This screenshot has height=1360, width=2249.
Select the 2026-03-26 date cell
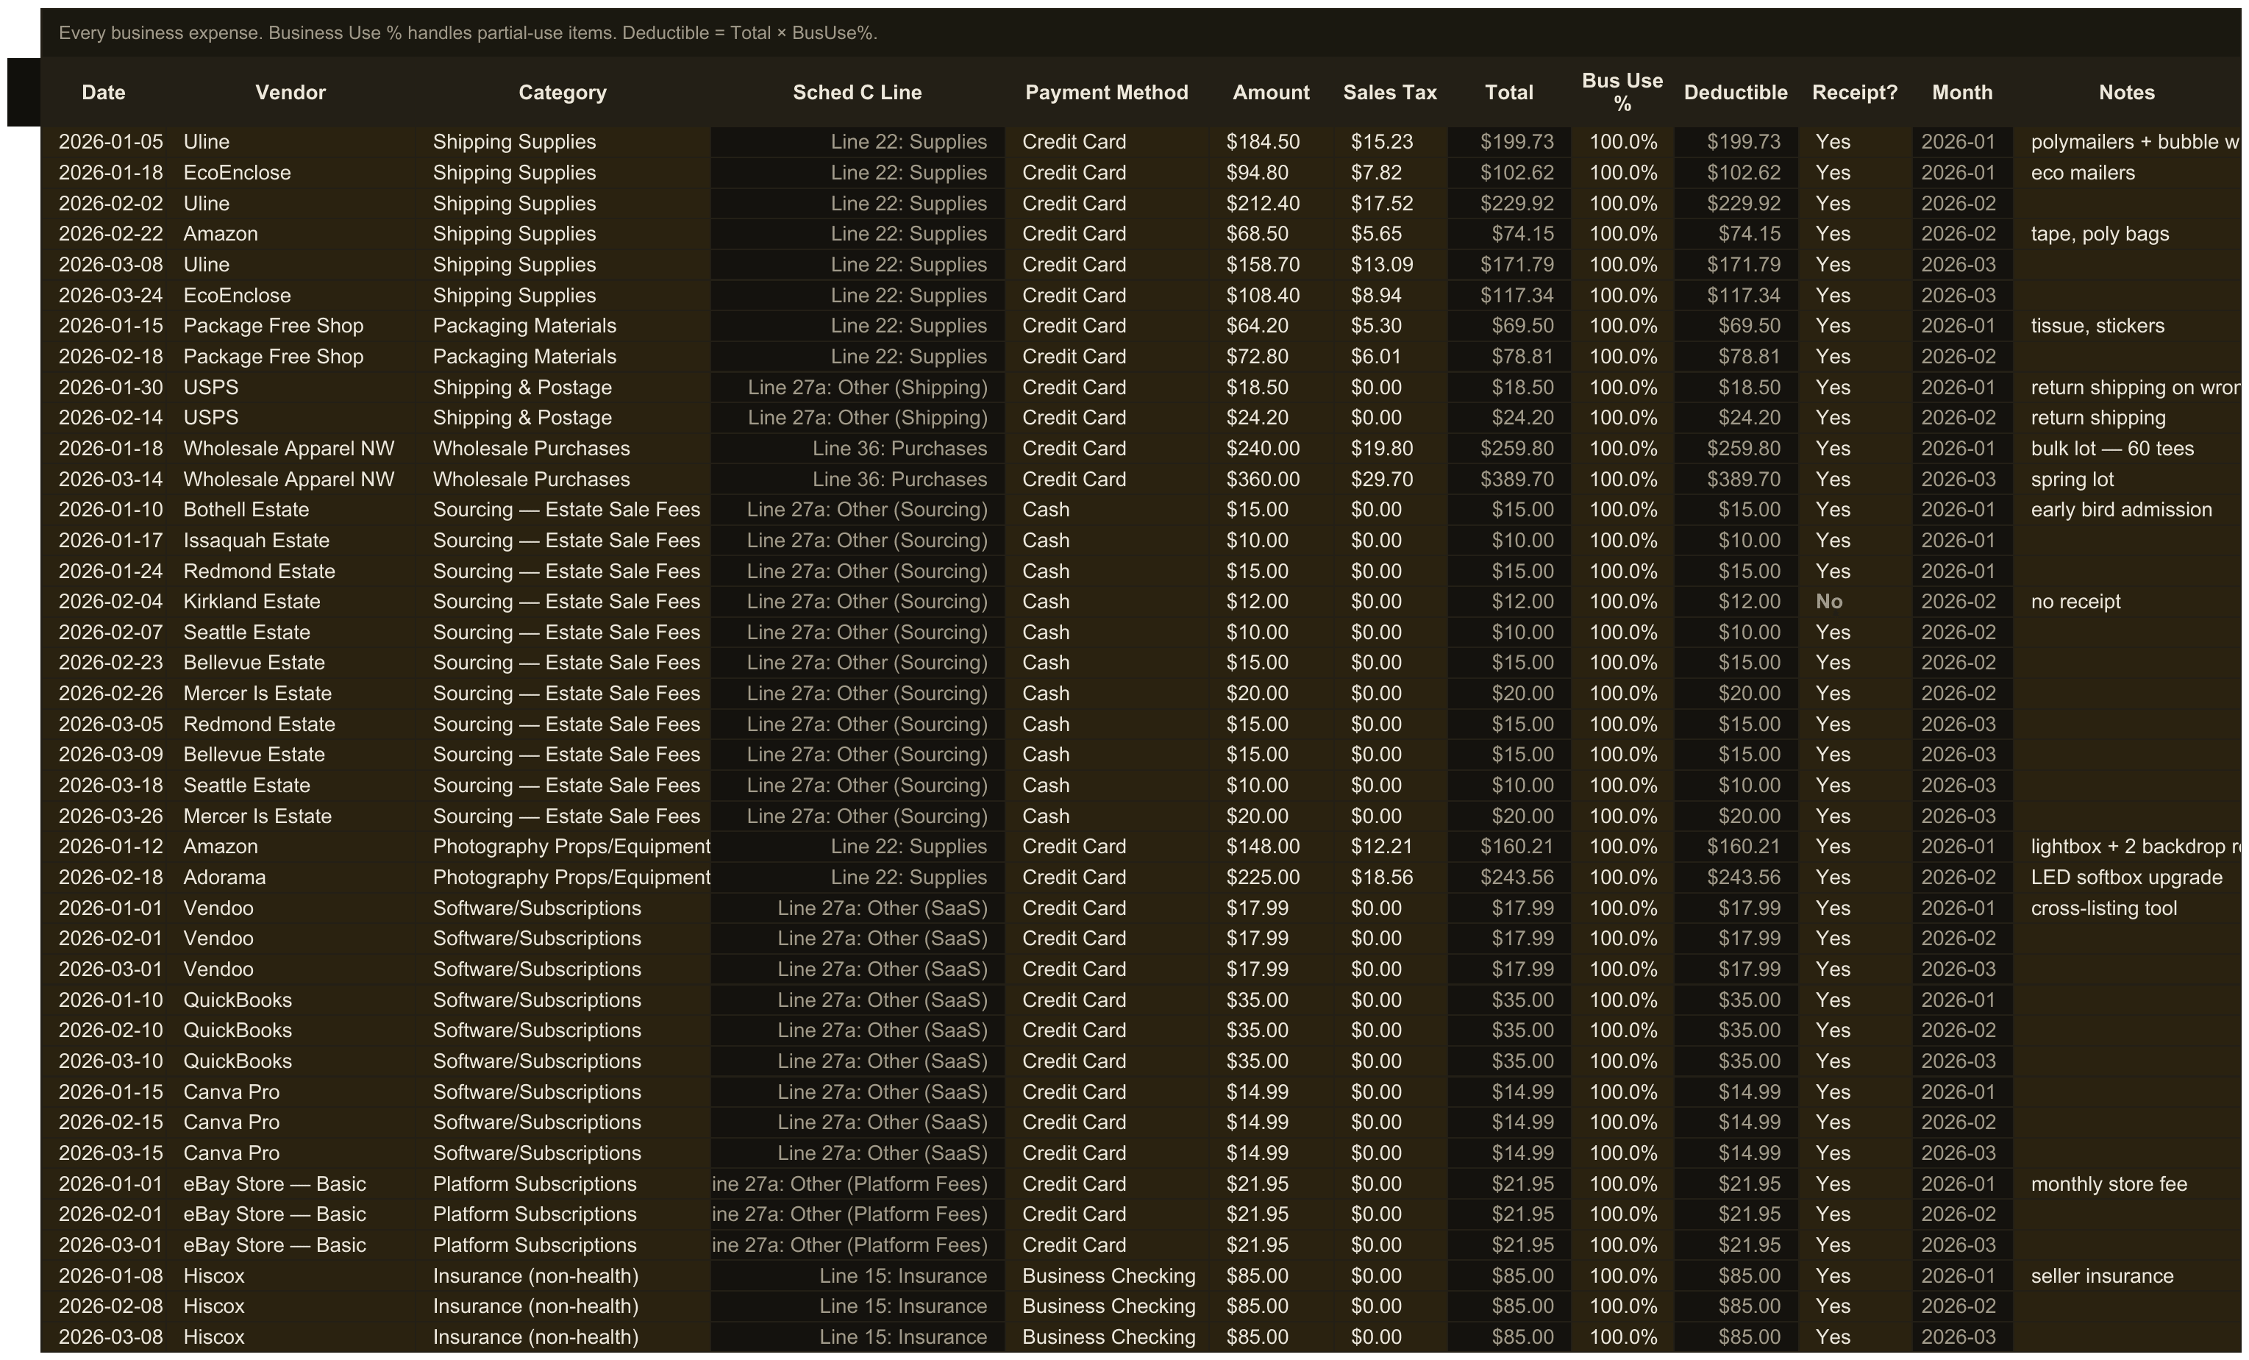click(x=104, y=816)
